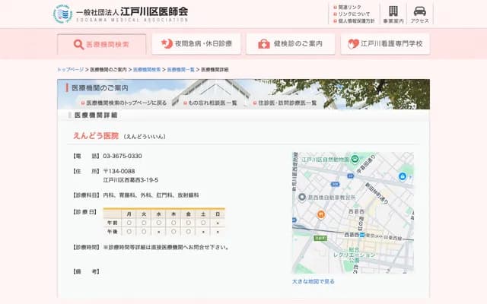The image size is (487, 304).
Task: Click the 健検診 medical kit icon
Action: [x=263, y=44]
